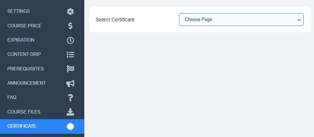
Task: Click the clock icon beside Expiration
Action: click(70, 40)
